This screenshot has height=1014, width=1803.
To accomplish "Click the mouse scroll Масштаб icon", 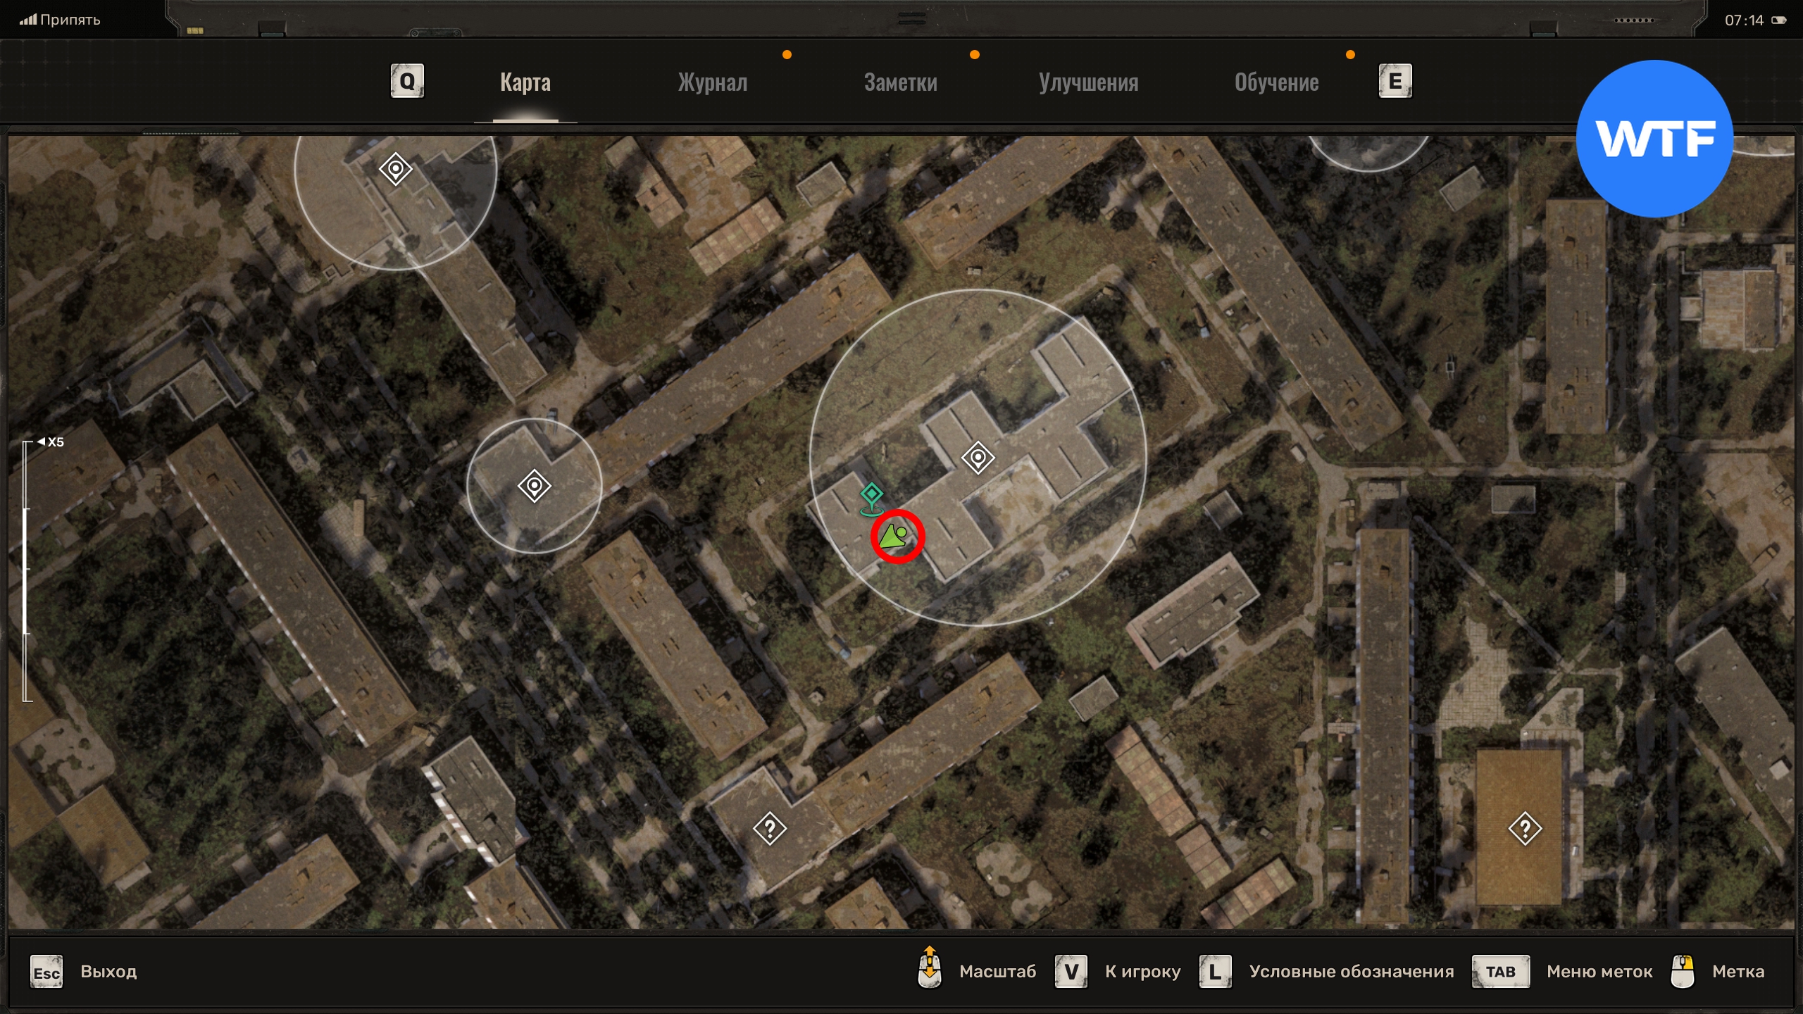I will (x=930, y=970).
